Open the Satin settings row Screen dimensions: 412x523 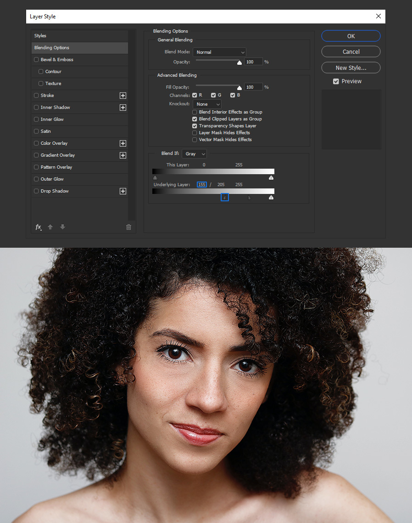(80, 131)
